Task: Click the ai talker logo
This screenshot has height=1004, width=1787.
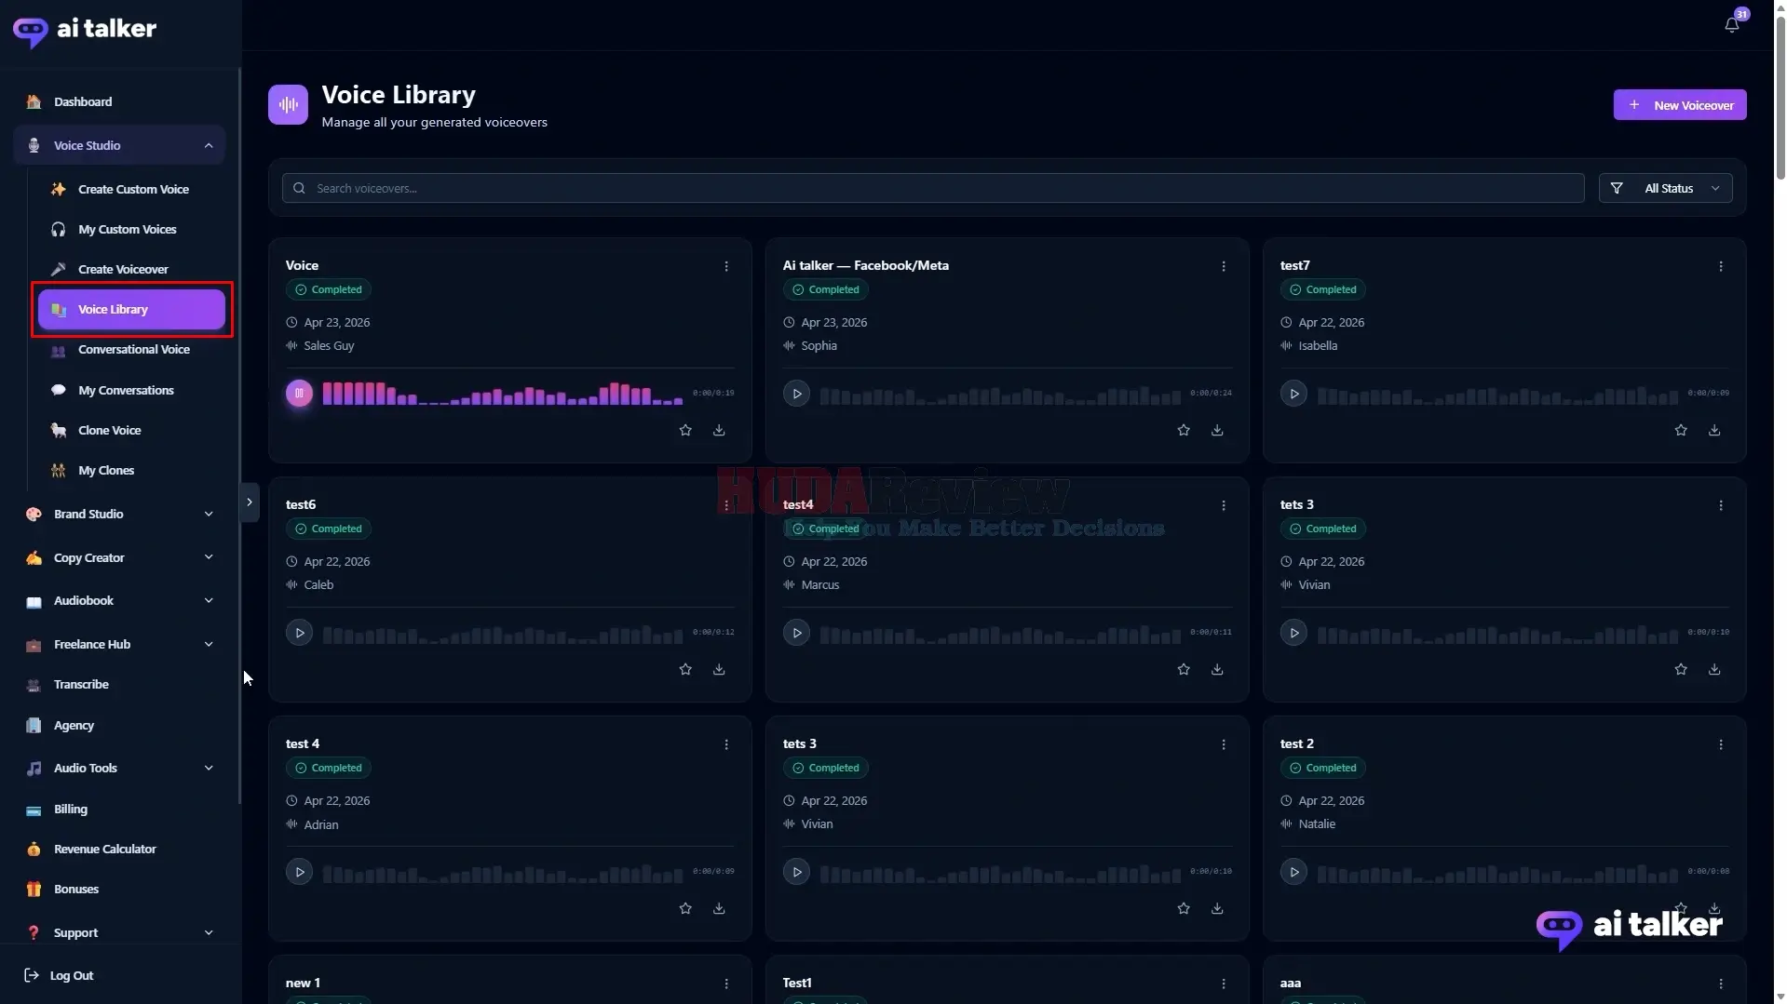Action: (x=85, y=30)
